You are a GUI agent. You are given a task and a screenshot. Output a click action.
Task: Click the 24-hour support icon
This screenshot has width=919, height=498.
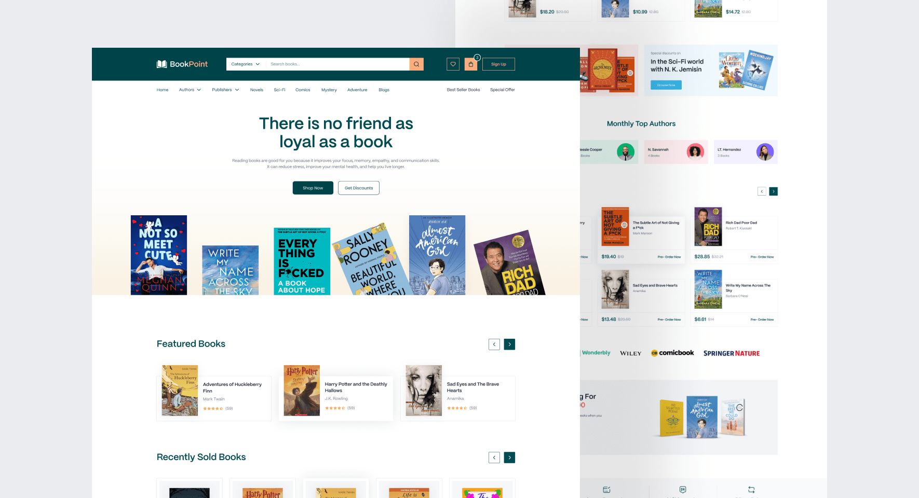(x=683, y=490)
